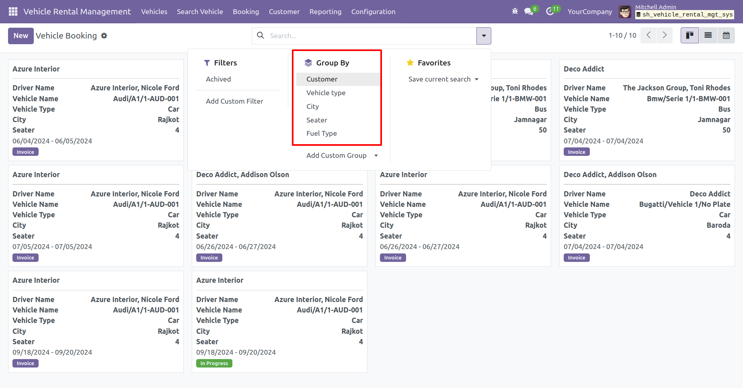Open the Configuration menu

(x=373, y=12)
